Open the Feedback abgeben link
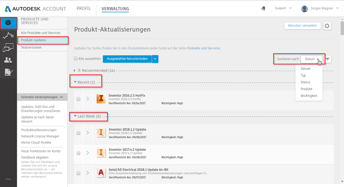Image resolution: width=344 pixels, height=187 pixels. 35,158
